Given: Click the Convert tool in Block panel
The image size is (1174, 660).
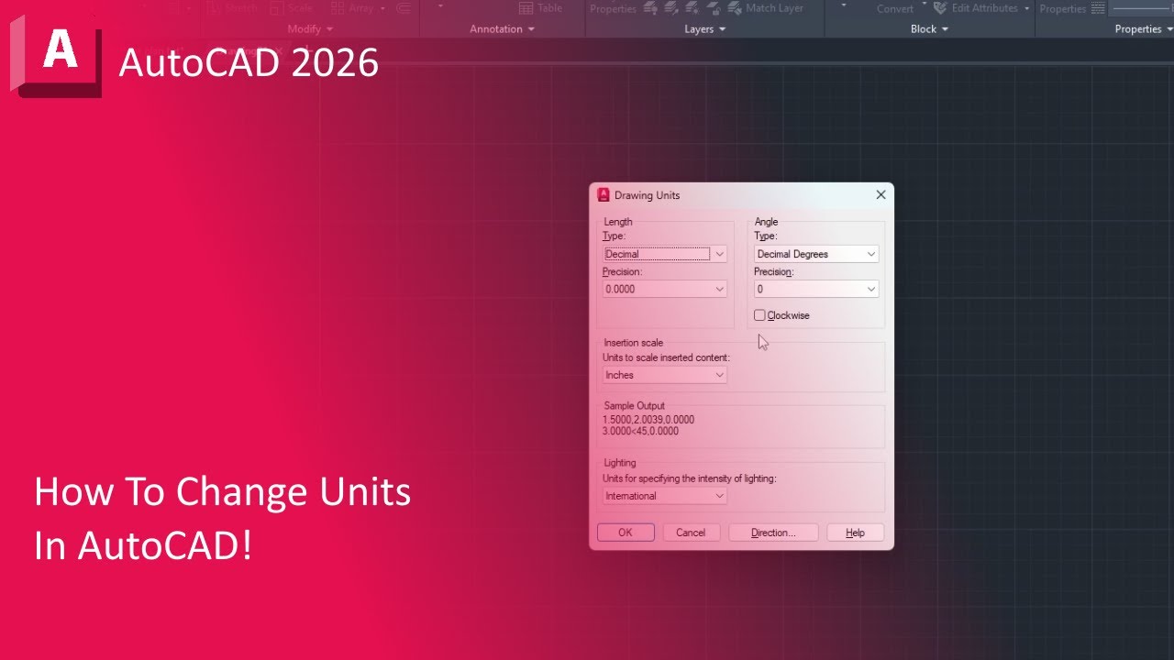Looking at the screenshot, I should [x=894, y=9].
